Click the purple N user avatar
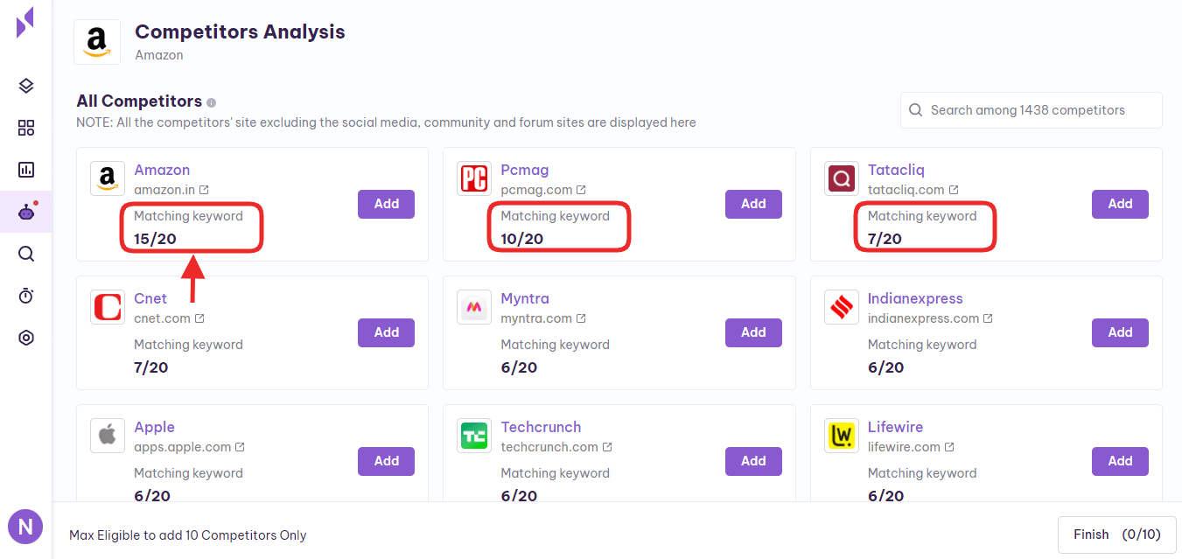1182x559 pixels. click(x=25, y=527)
